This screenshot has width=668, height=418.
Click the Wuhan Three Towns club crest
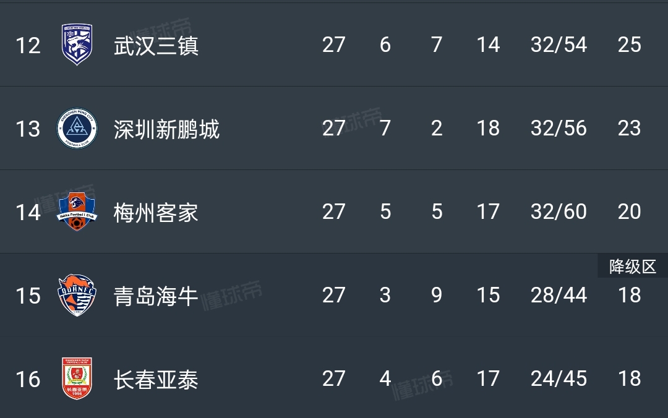[77, 45]
